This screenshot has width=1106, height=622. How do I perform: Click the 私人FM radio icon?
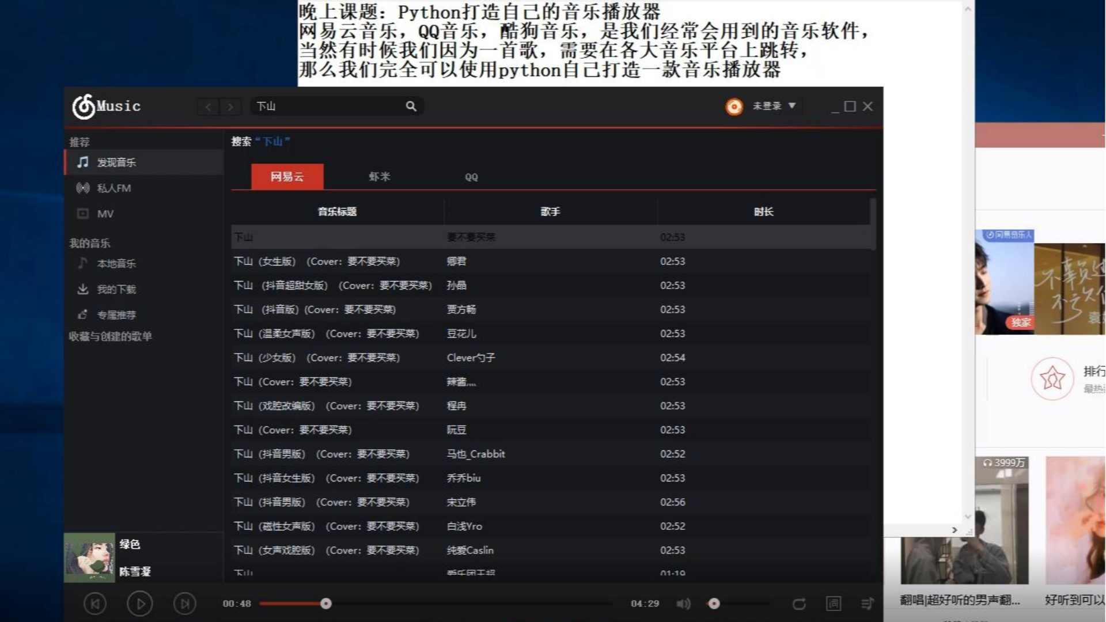click(x=83, y=188)
